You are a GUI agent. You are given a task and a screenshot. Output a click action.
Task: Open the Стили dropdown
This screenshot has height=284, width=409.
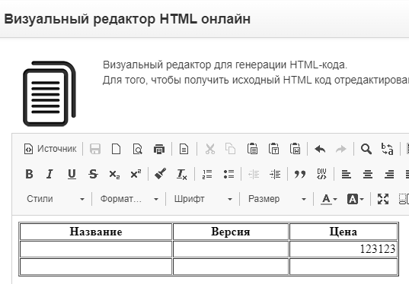pyautogui.click(x=56, y=199)
